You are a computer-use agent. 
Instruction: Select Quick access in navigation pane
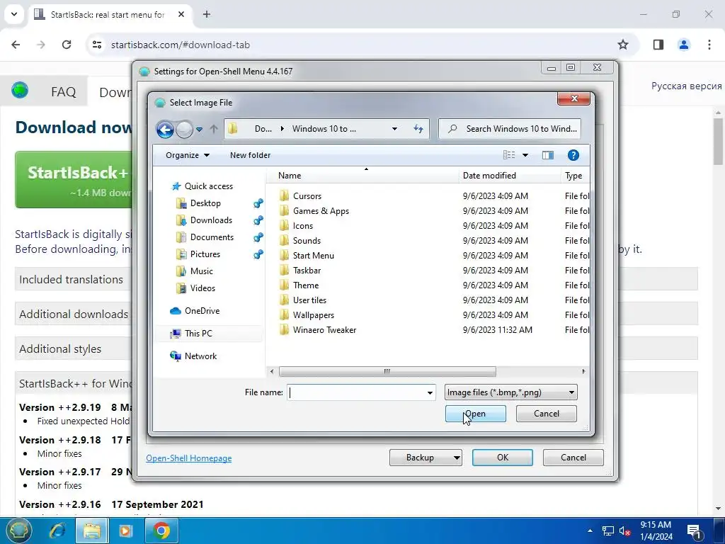click(209, 186)
